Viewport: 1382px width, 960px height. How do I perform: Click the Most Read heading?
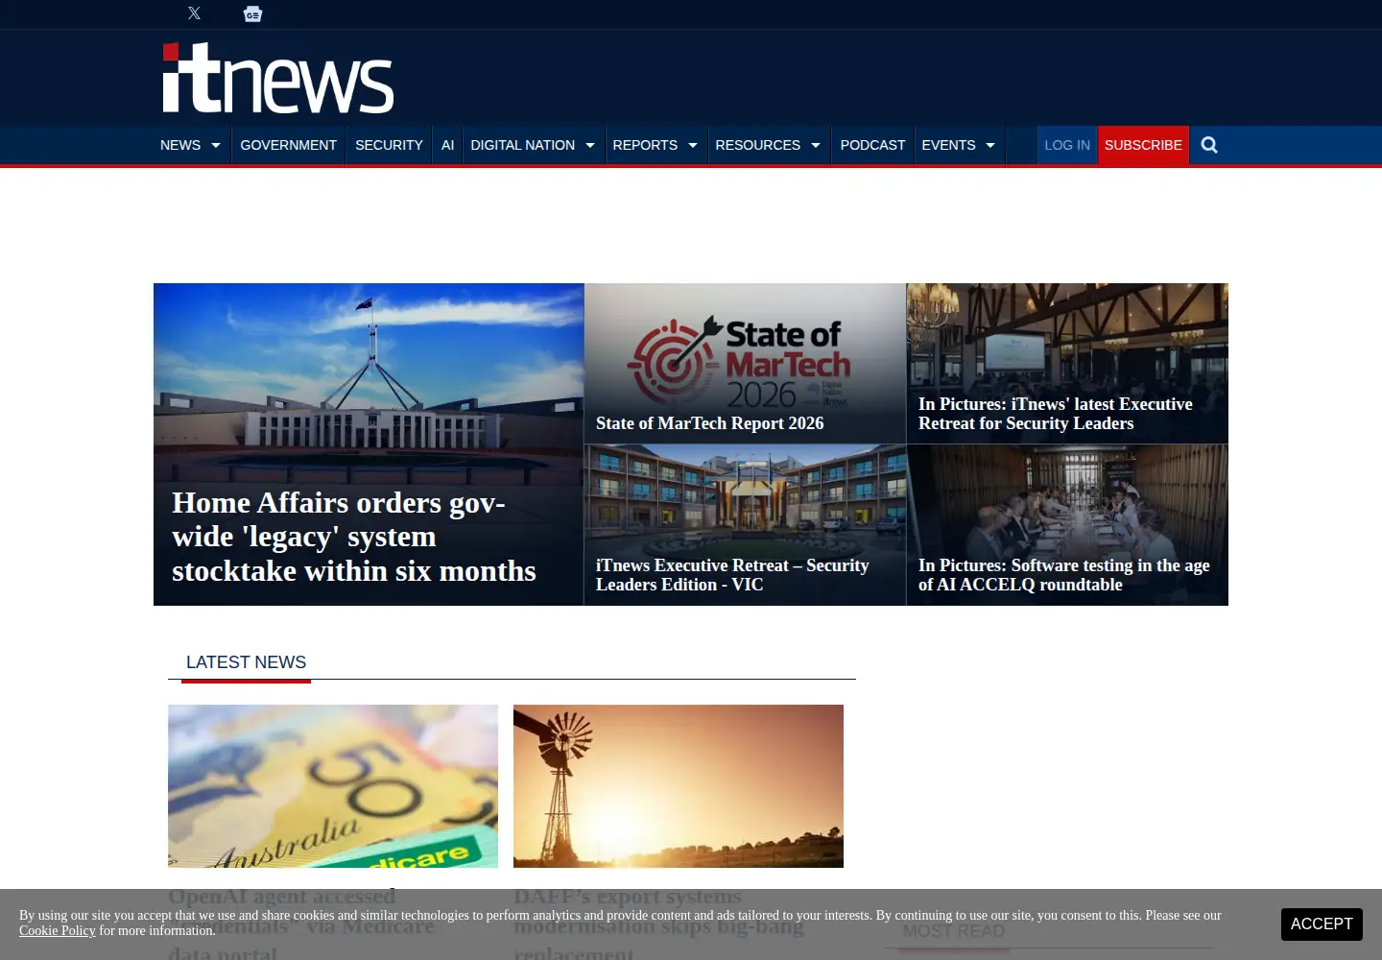(x=953, y=931)
